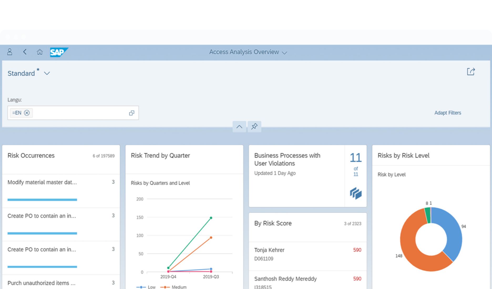Remove the =EN language filter token
Image resolution: width=492 pixels, height=289 pixels.
pos(27,113)
